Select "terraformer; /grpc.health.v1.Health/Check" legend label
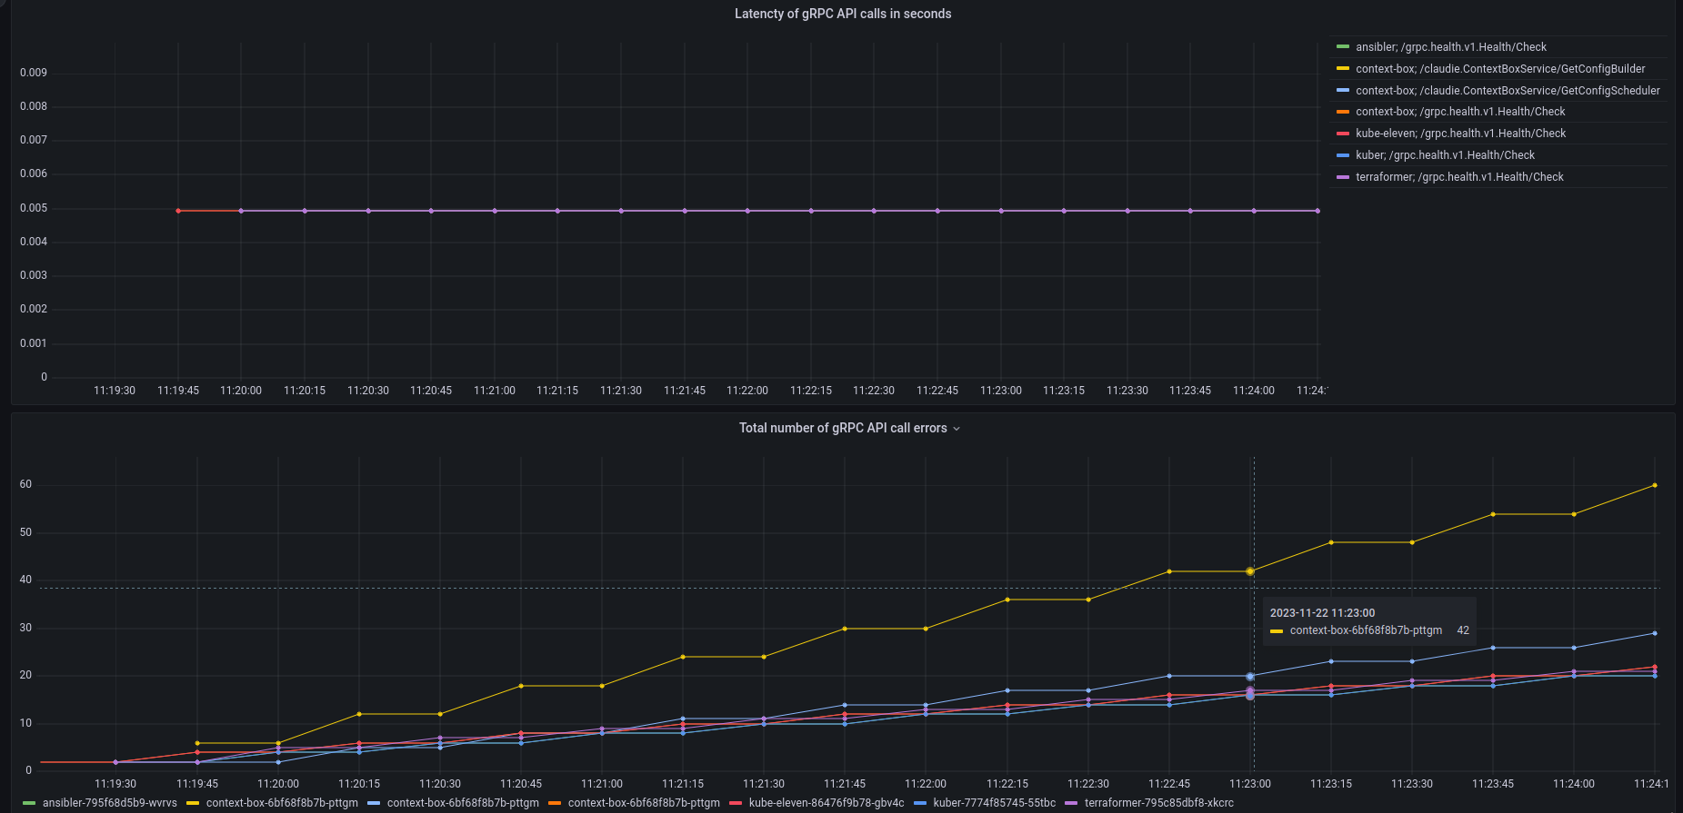The image size is (1683, 813). coord(1459,177)
